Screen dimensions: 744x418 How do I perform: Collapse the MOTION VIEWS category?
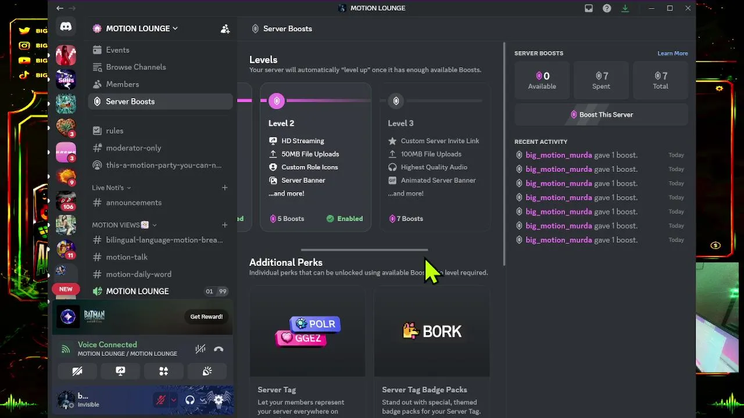(124, 225)
